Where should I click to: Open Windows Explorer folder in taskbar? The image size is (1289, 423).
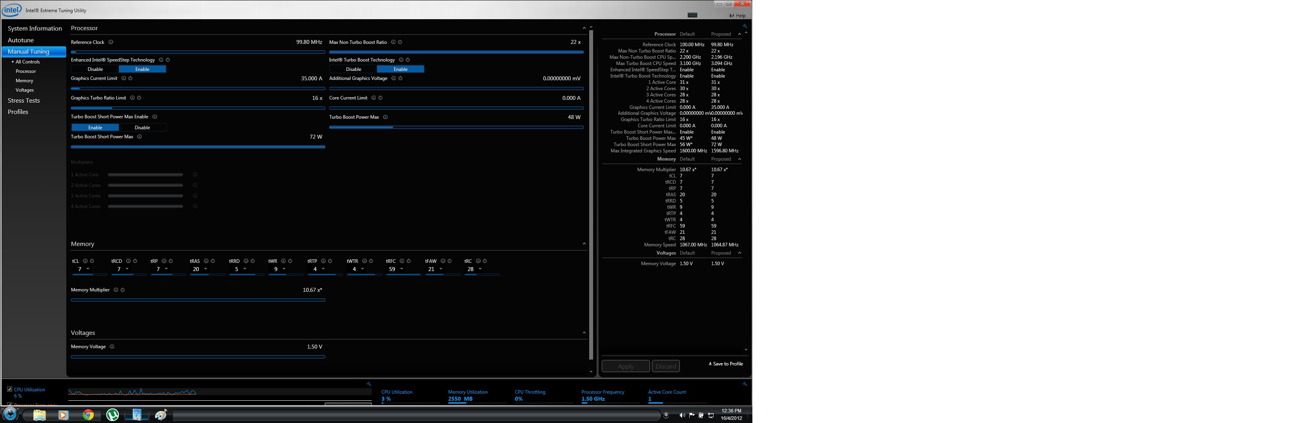click(39, 415)
